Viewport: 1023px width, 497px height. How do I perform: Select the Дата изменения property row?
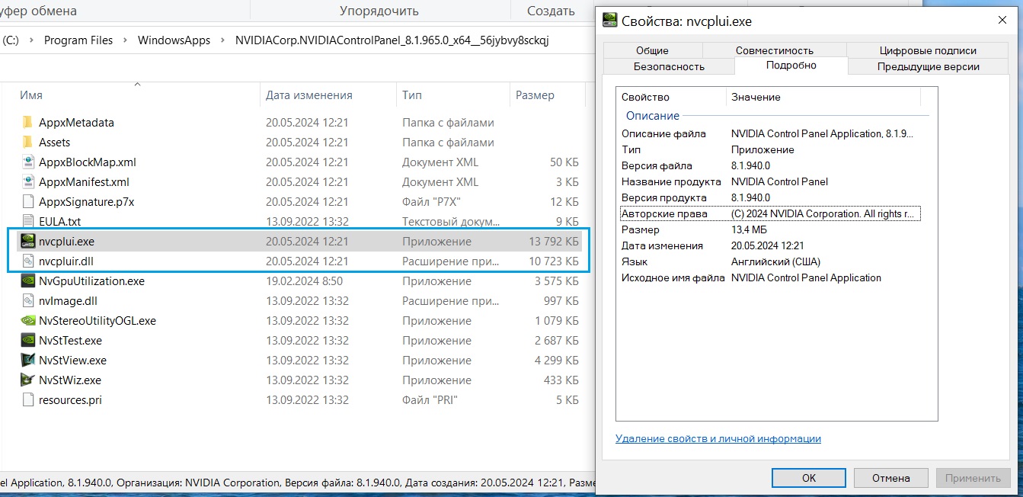click(771, 245)
